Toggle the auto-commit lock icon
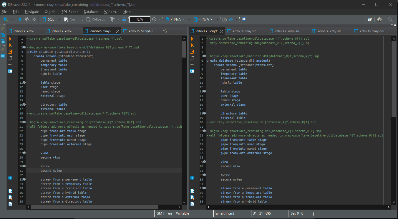This screenshot has width=398, height=219. coord(124,19)
